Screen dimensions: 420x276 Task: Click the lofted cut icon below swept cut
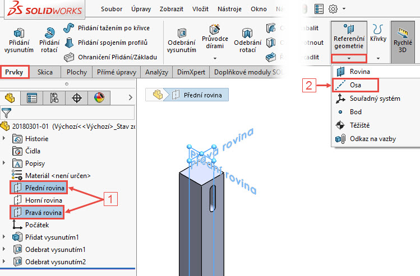[x=271, y=43]
